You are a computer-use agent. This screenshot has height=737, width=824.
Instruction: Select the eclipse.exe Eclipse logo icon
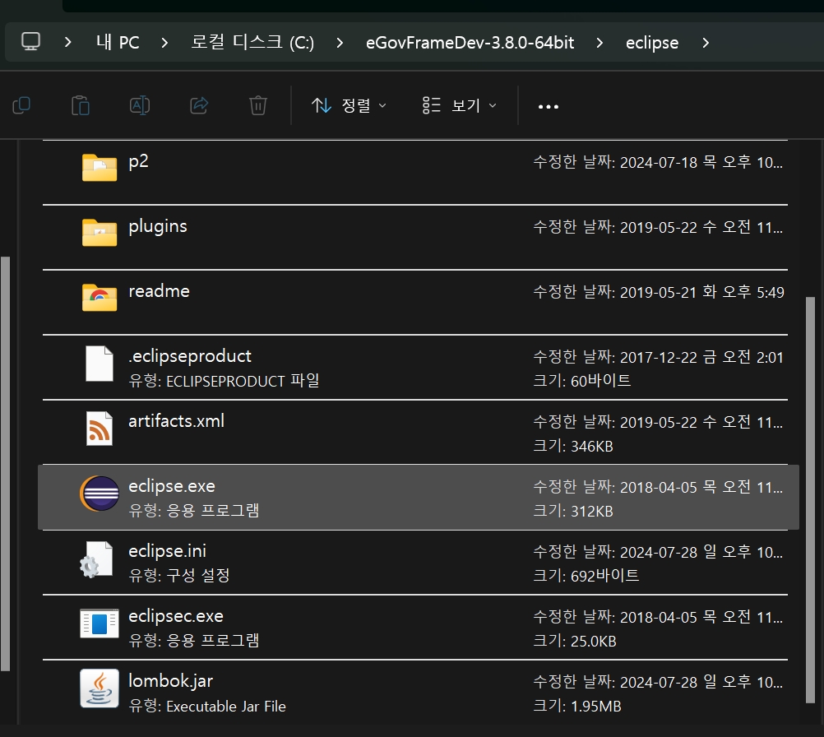[x=100, y=493]
